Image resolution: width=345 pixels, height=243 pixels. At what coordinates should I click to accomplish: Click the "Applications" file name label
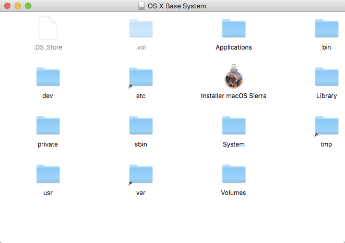point(234,47)
